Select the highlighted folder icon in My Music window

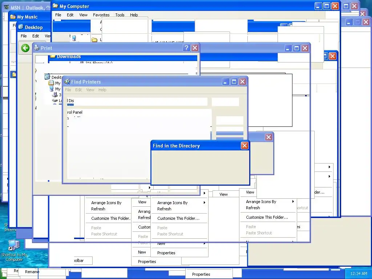click(x=14, y=75)
